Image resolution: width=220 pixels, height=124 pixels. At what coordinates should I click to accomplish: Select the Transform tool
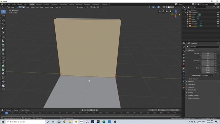(3, 32)
